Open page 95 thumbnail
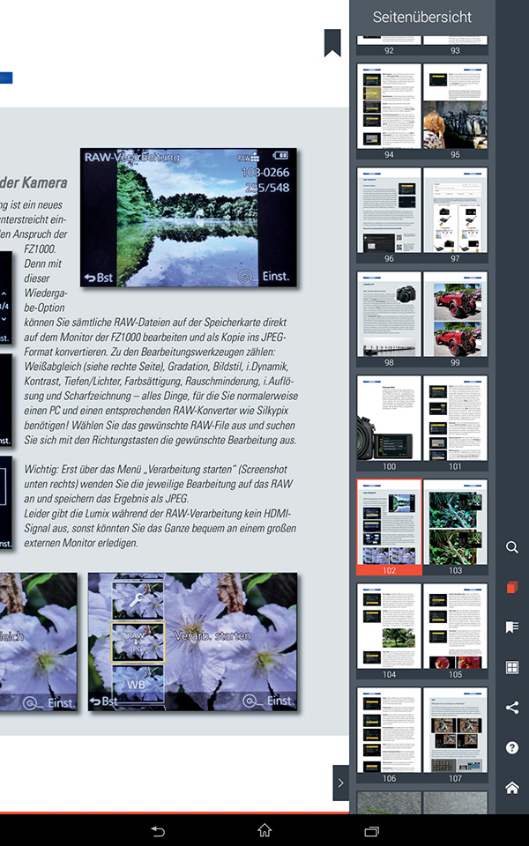The width and height of the screenshot is (529, 846). [455, 111]
